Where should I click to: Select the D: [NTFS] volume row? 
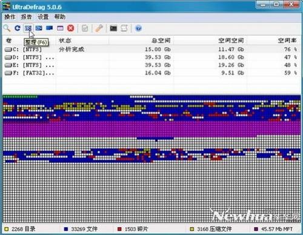tap(151, 58)
